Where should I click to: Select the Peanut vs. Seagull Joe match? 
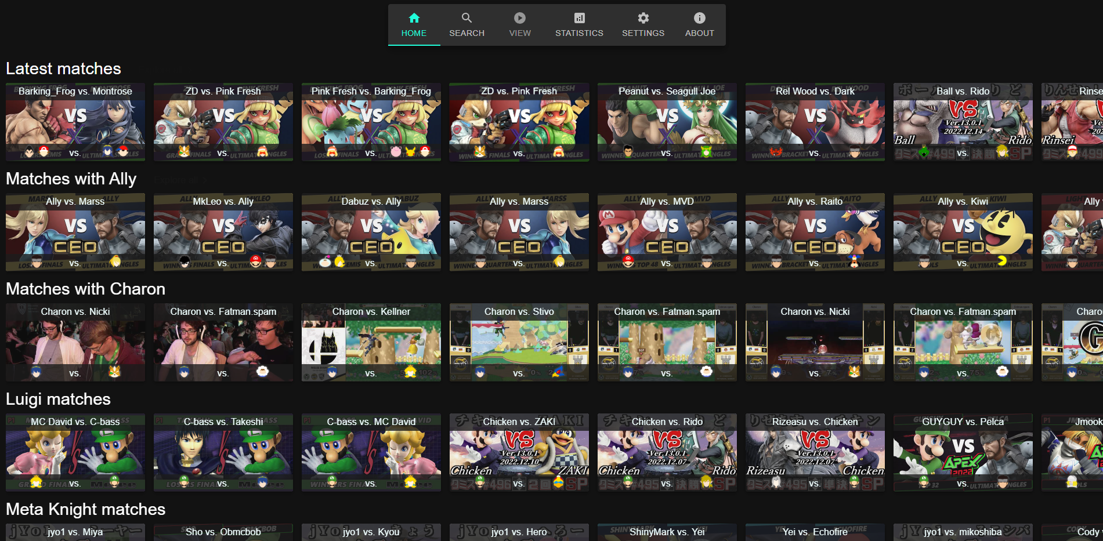tap(667, 122)
